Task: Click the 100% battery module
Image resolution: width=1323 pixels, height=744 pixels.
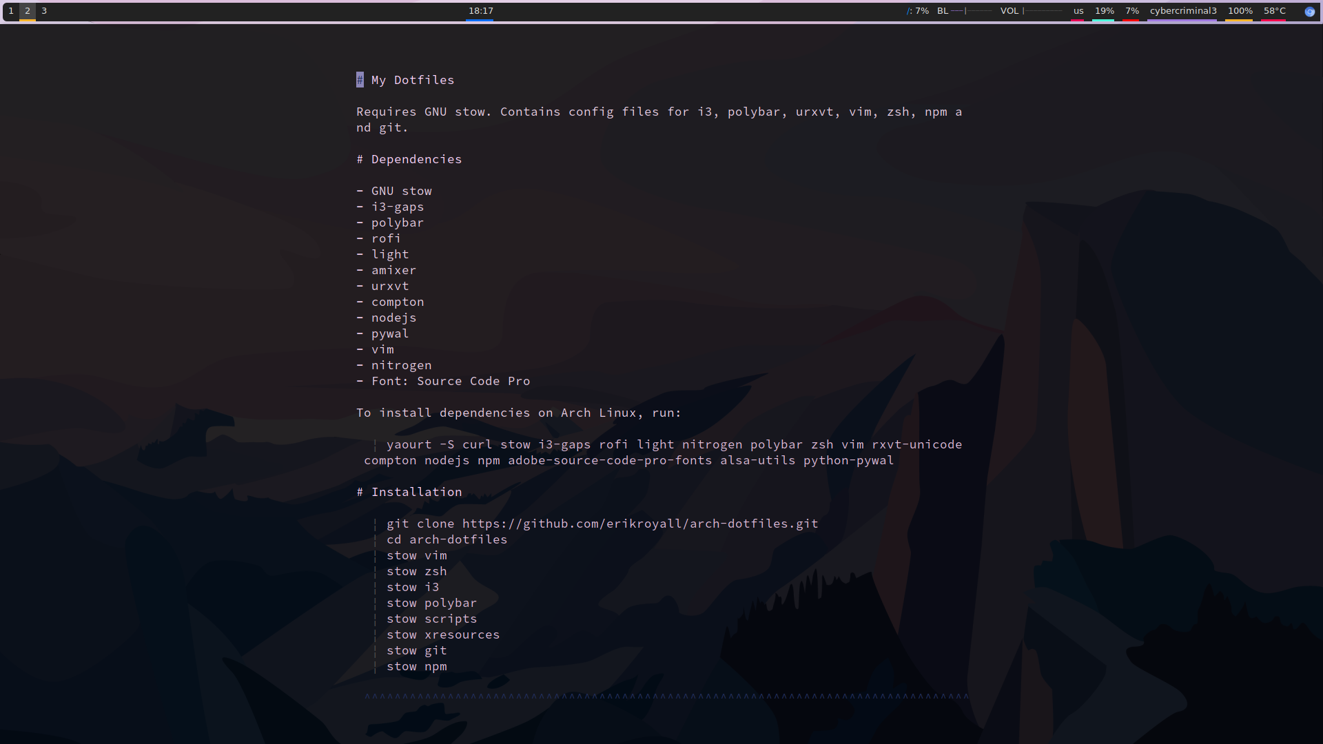Action: 1240,11
